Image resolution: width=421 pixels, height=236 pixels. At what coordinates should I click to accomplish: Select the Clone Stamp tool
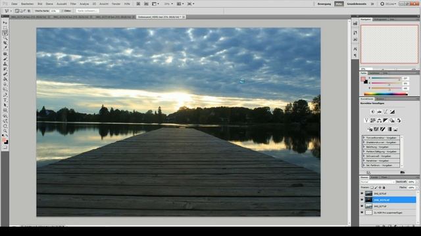5,64
